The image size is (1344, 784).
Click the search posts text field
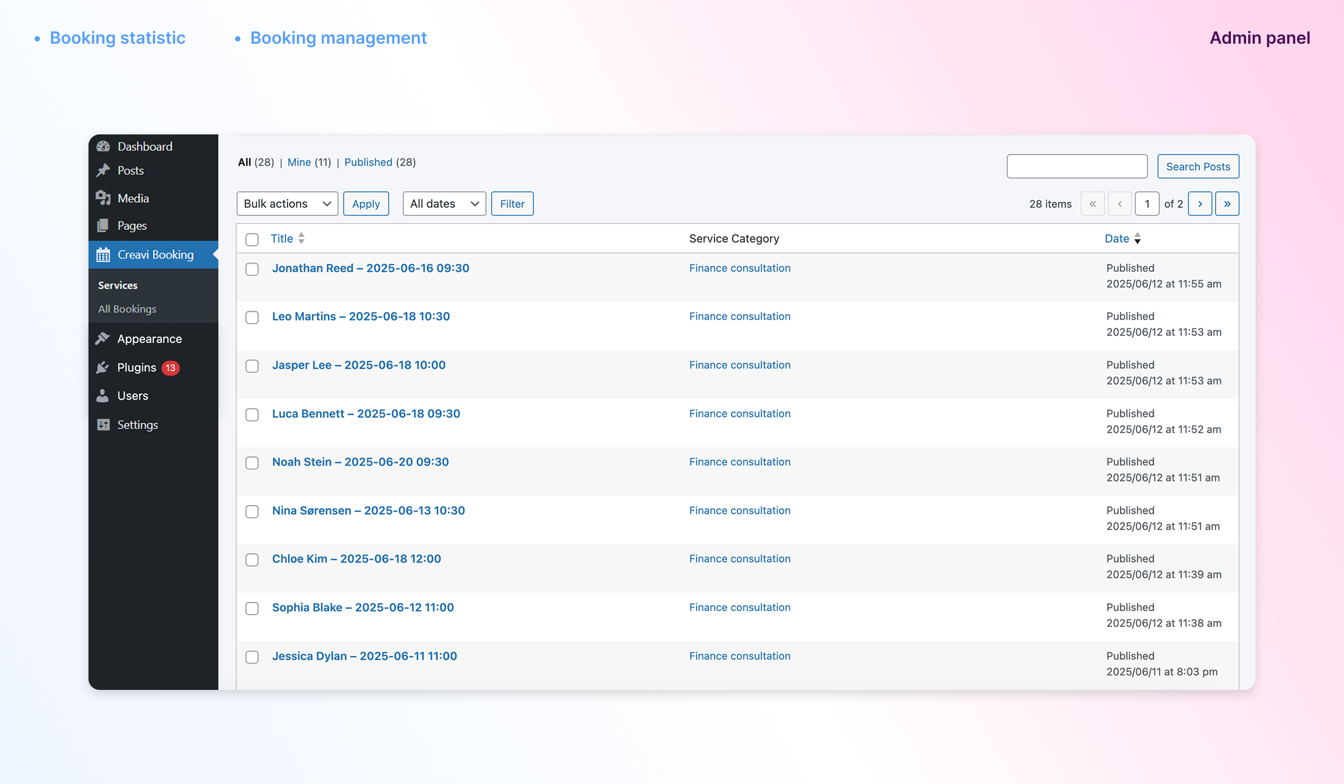[1077, 166]
